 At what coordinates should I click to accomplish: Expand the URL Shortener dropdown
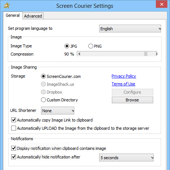[x=57, y=110]
